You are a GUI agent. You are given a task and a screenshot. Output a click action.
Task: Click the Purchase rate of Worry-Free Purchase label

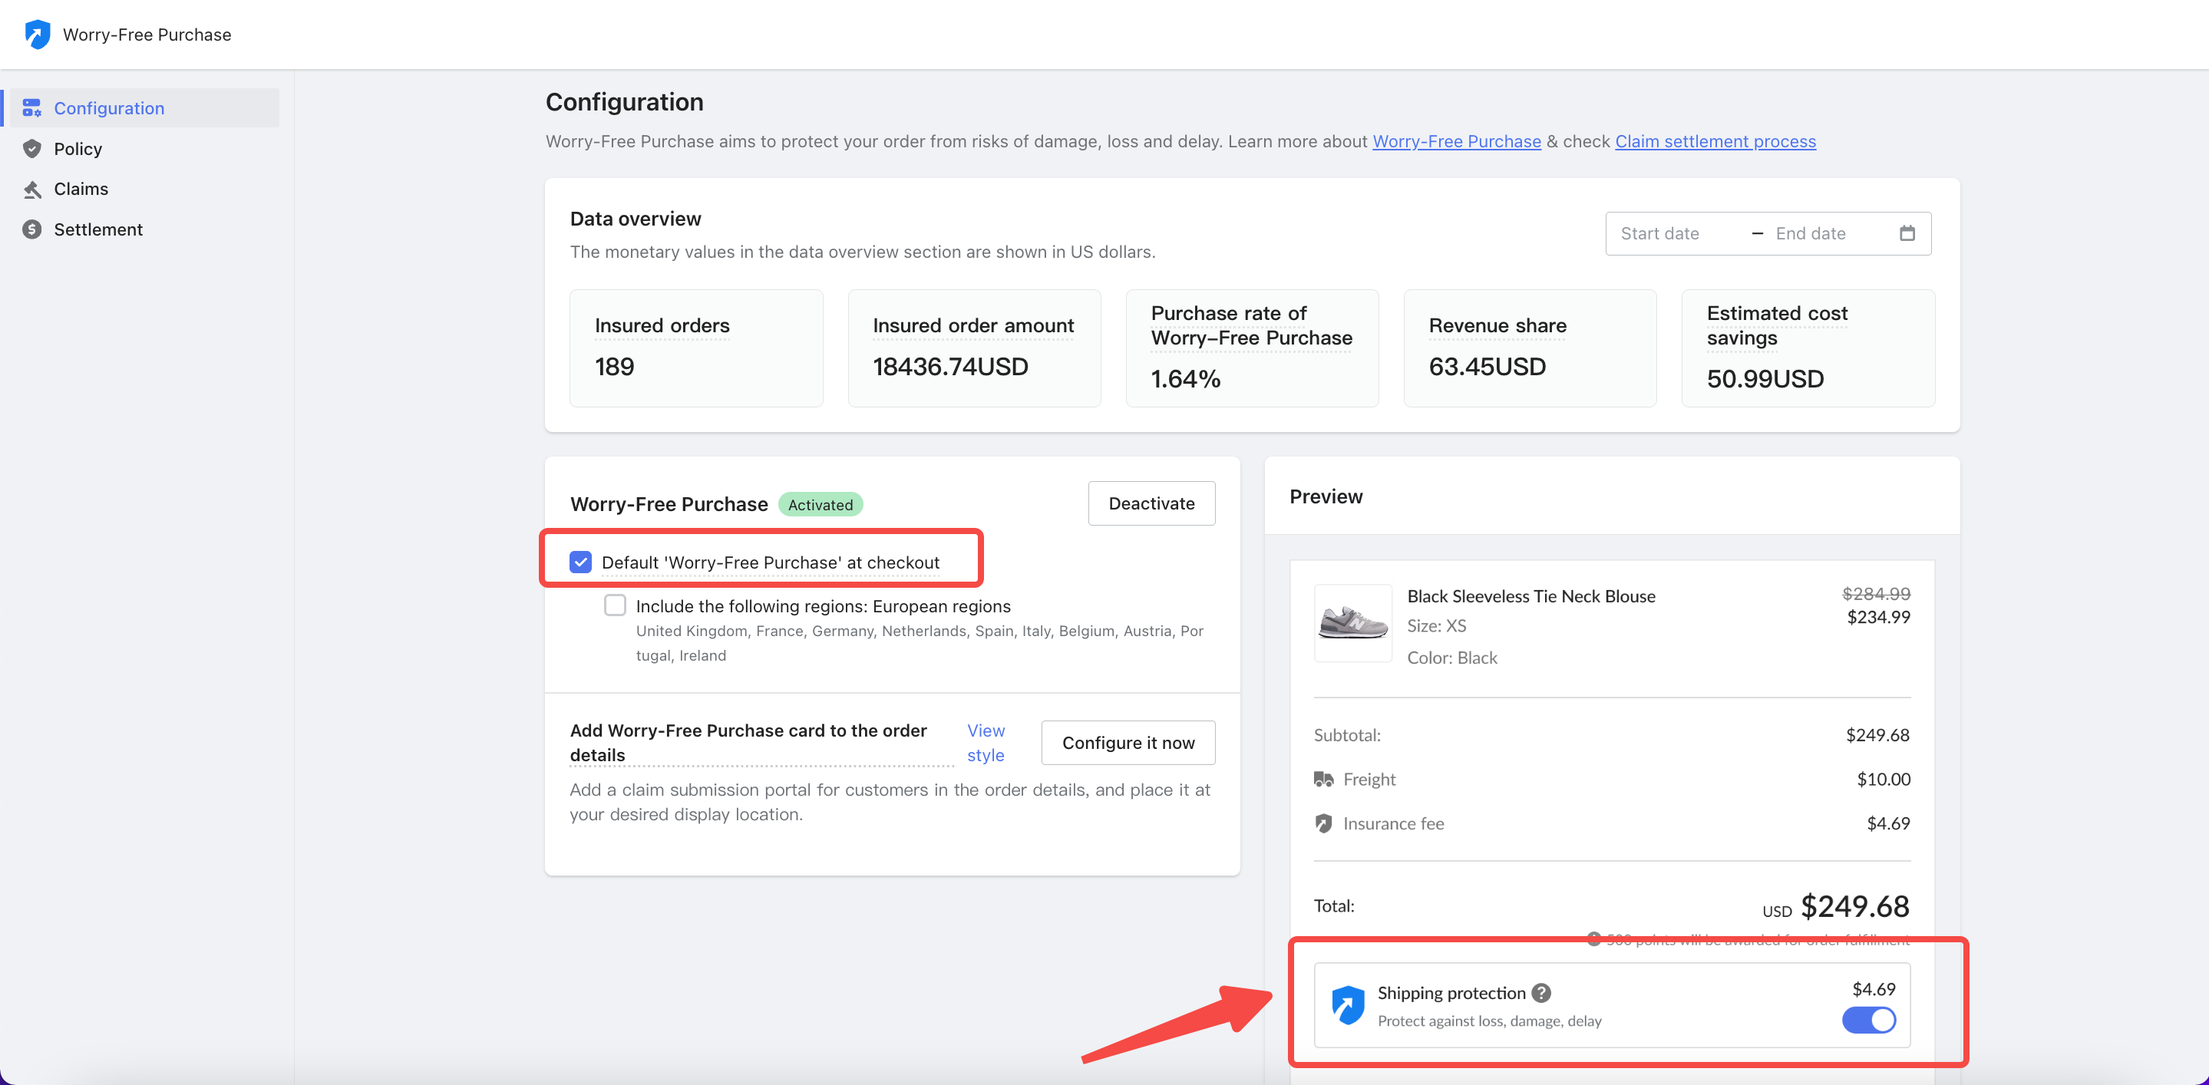(x=1251, y=325)
